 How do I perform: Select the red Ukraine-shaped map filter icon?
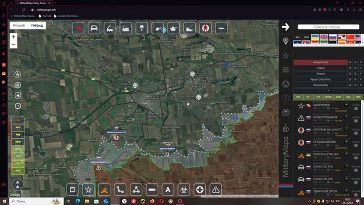(78, 28)
